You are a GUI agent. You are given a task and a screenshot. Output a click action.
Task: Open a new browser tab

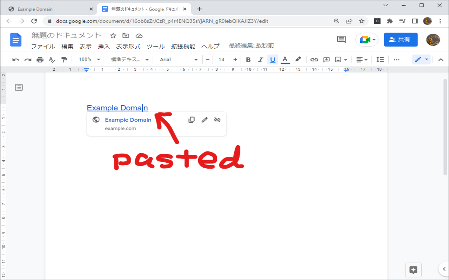(x=200, y=9)
